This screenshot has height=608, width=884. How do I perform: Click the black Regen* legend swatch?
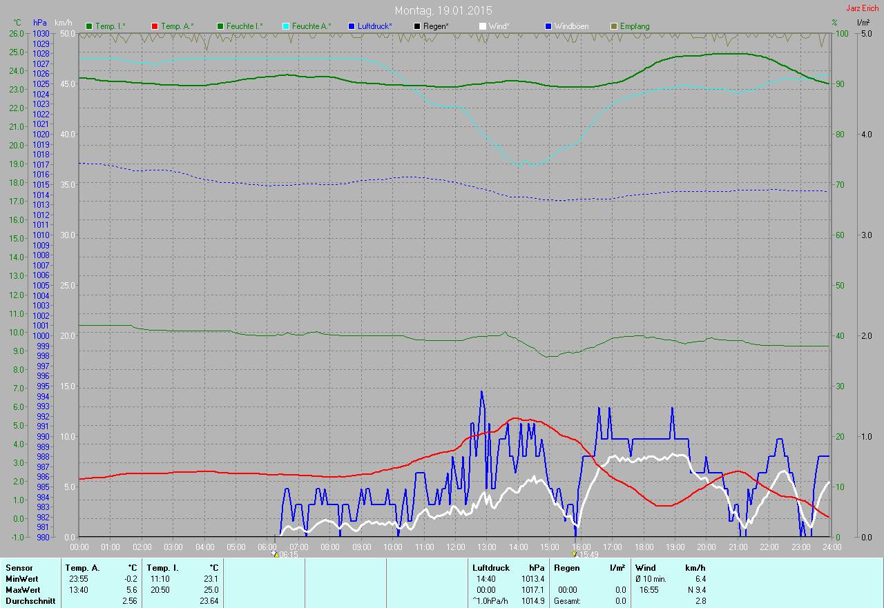[416, 26]
